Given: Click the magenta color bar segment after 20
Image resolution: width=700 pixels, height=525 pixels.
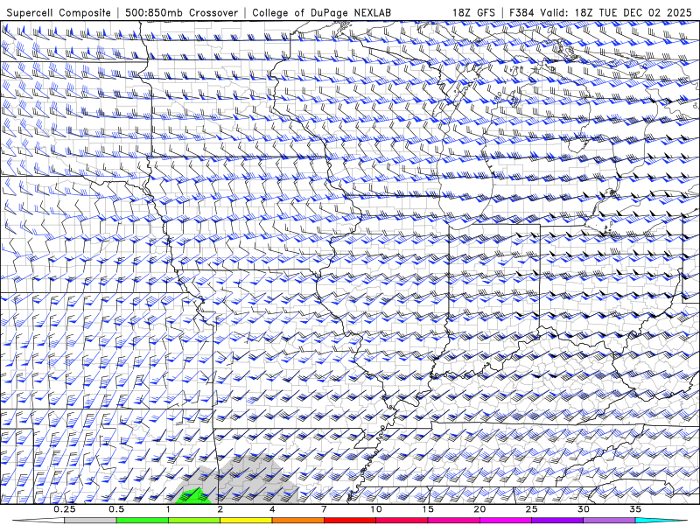Looking at the screenshot, I should [x=506, y=521].
